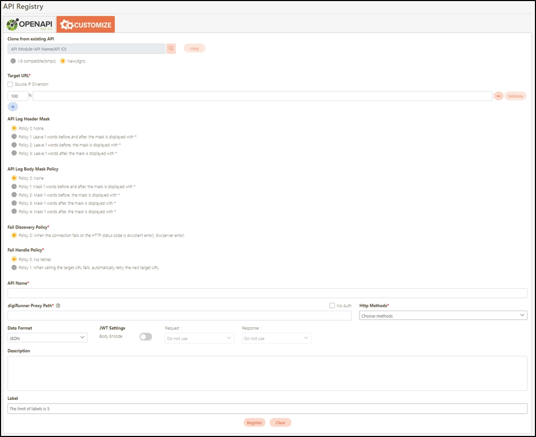536x437 pixels.
Task: Open the JWT Request dropdown
Action: click(199, 338)
